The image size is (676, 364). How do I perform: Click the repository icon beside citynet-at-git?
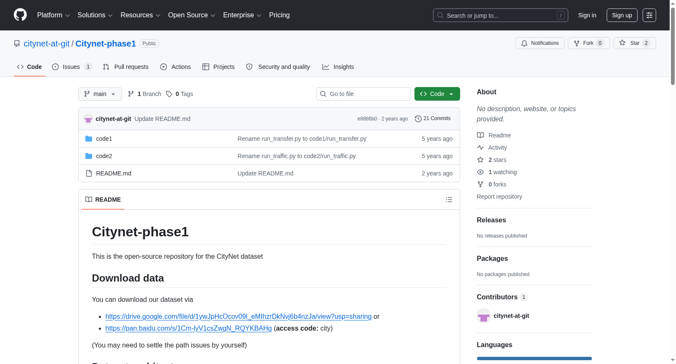tap(17, 44)
